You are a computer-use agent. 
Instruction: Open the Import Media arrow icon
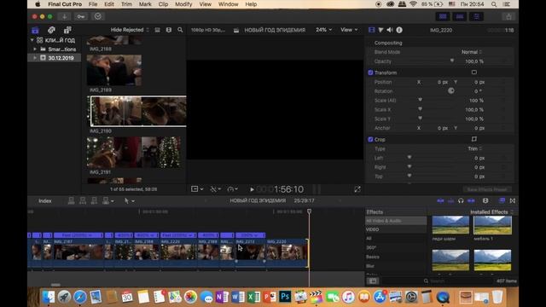[65, 16]
